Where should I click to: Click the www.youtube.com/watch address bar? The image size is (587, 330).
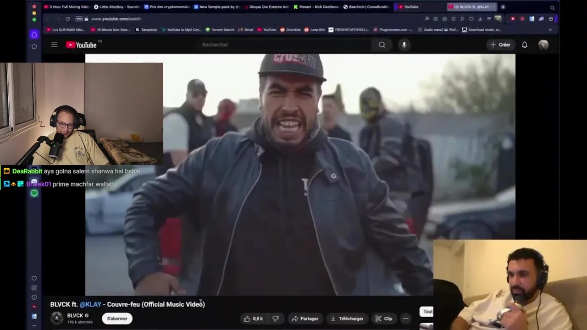(x=116, y=19)
